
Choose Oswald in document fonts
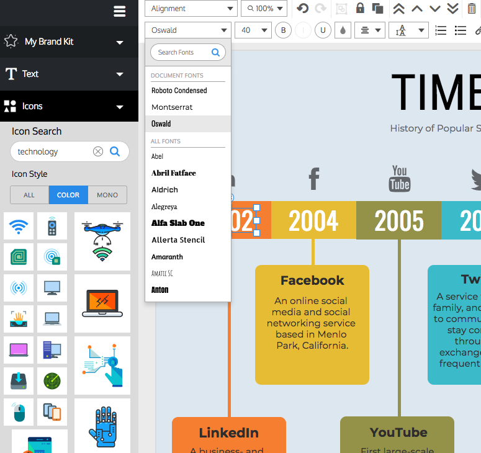(x=187, y=123)
